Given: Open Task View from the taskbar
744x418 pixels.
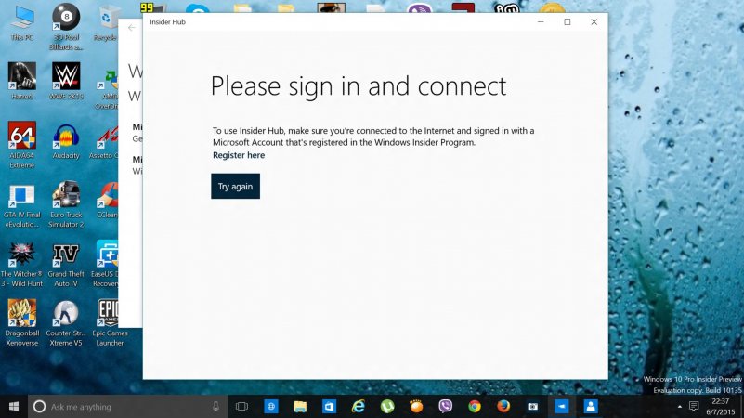Looking at the screenshot, I should [242, 407].
